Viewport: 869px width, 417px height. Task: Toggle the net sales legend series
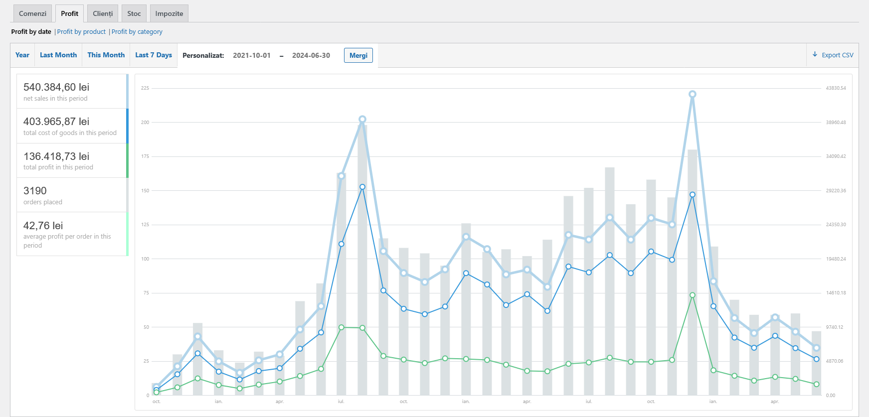pos(72,91)
